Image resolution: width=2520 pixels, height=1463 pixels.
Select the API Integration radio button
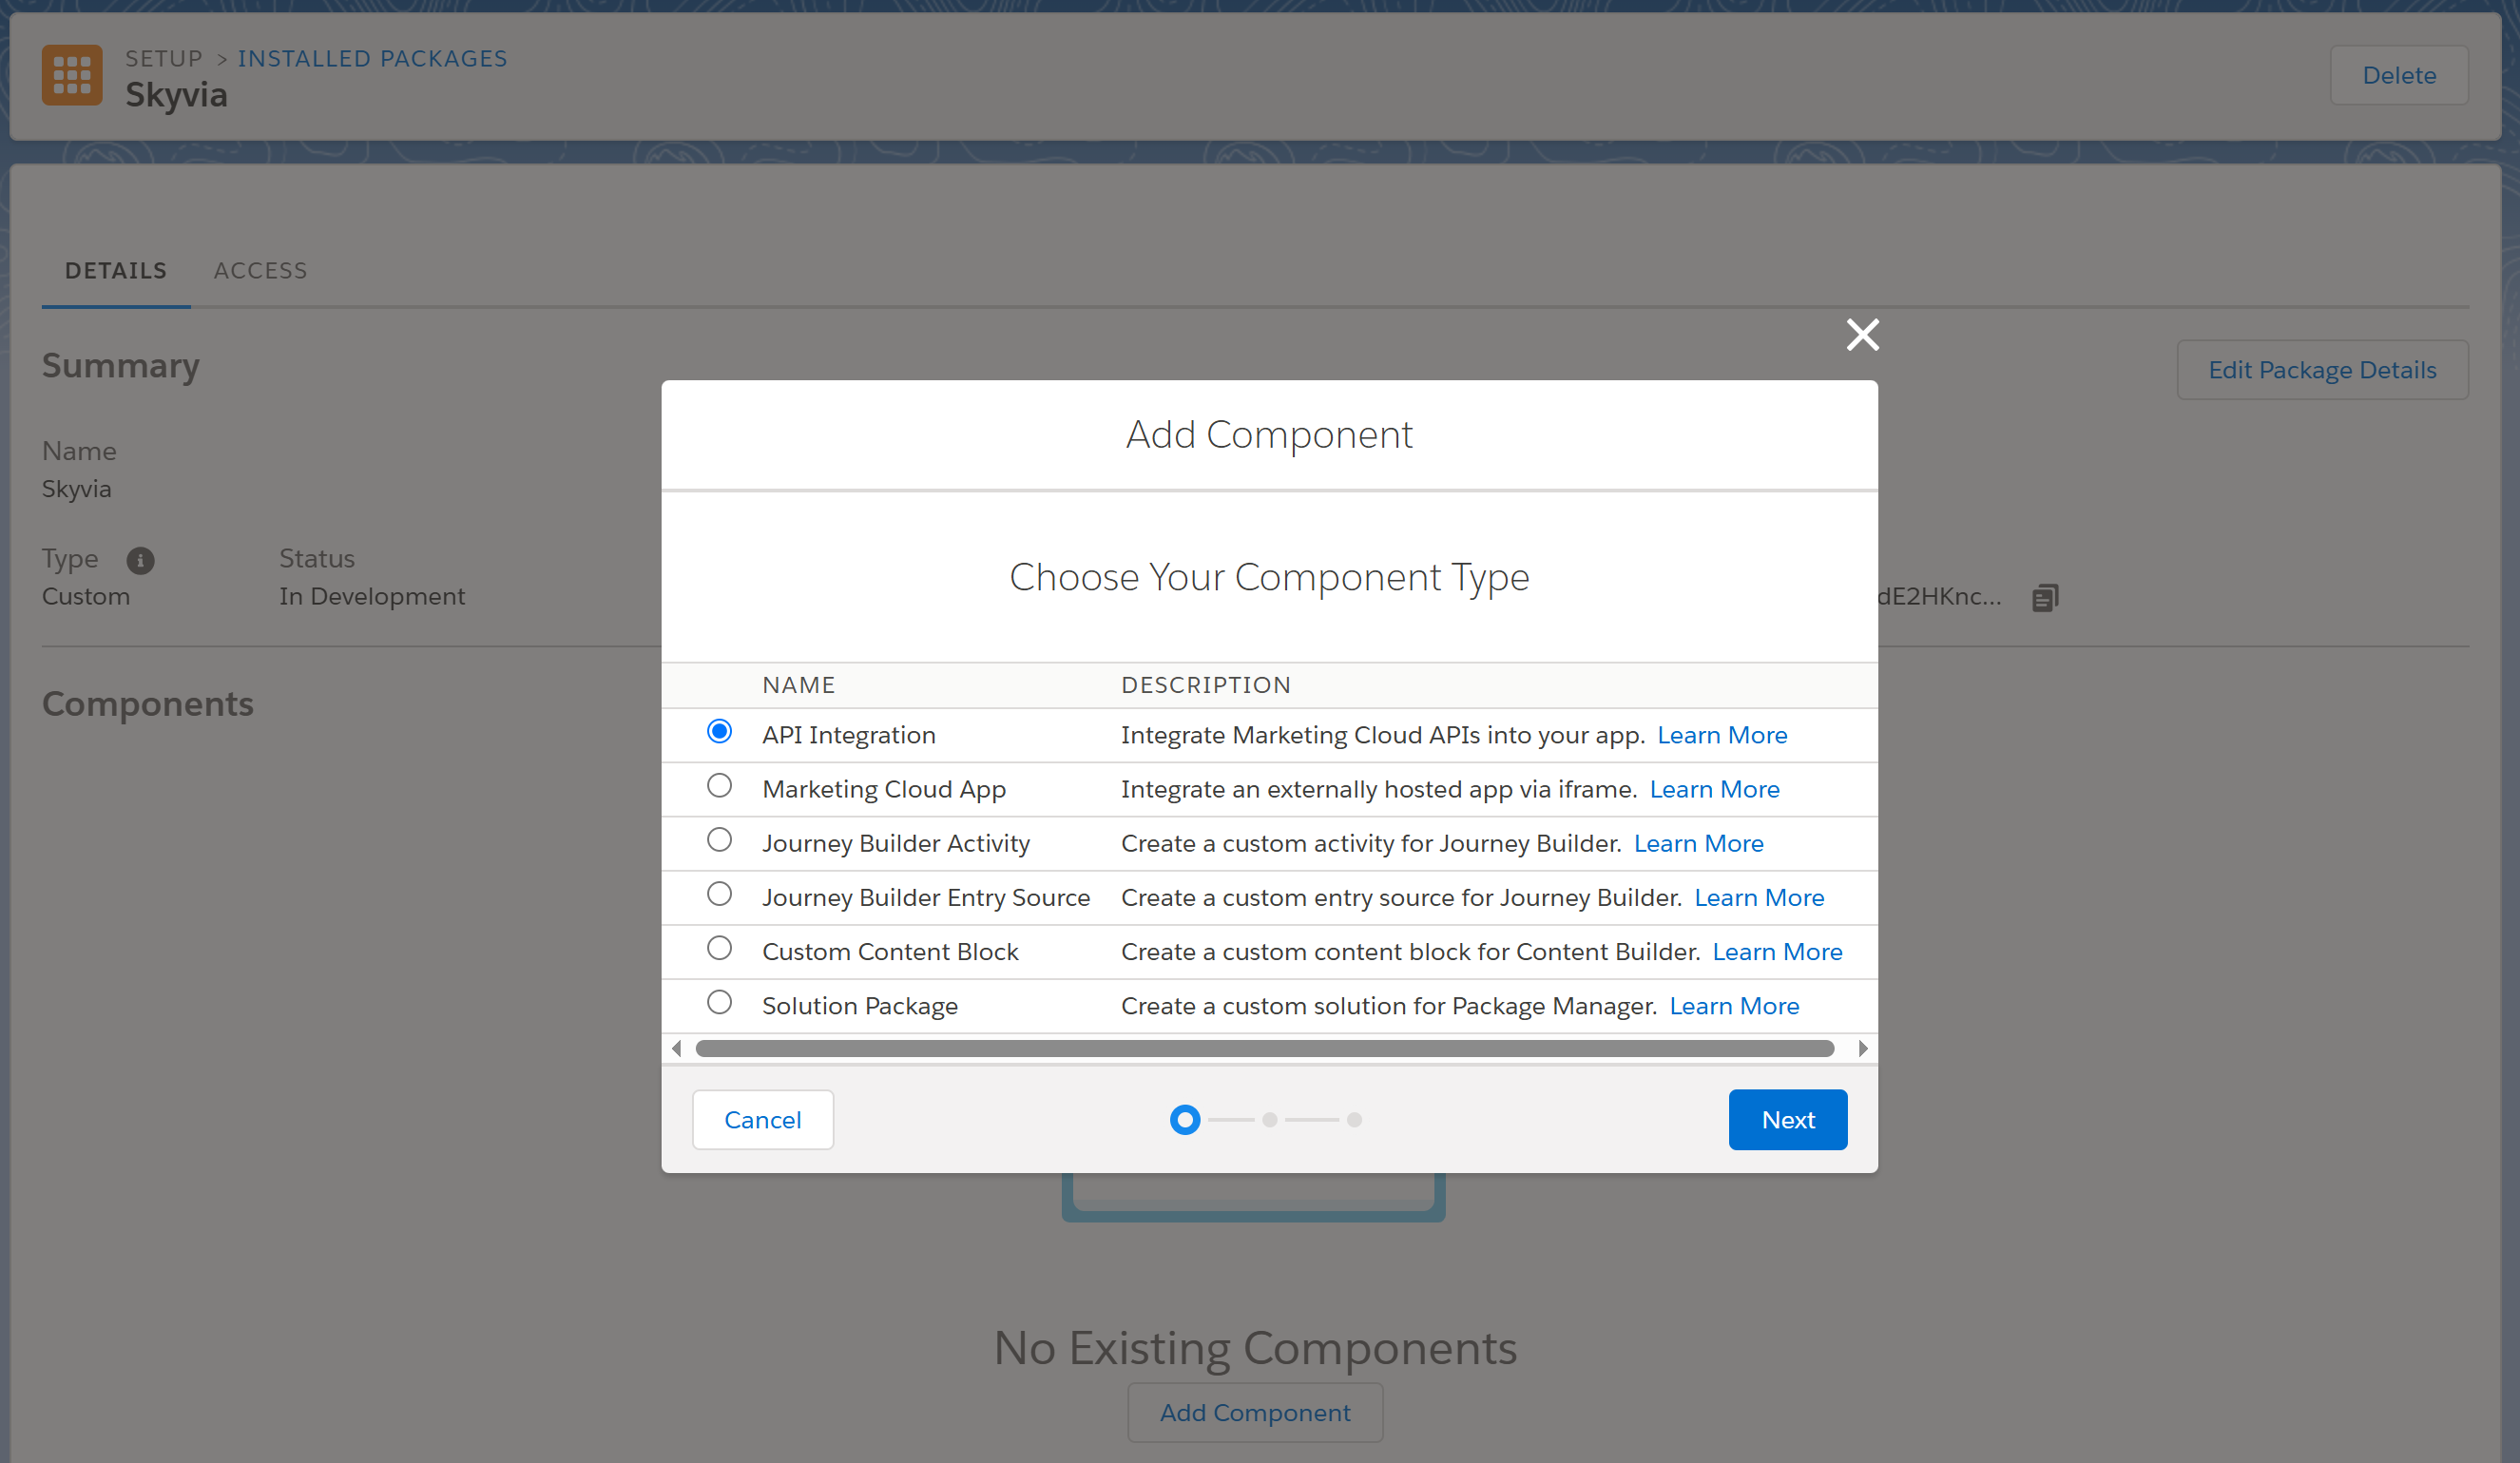pyautogui.click(x=719, y=732)
